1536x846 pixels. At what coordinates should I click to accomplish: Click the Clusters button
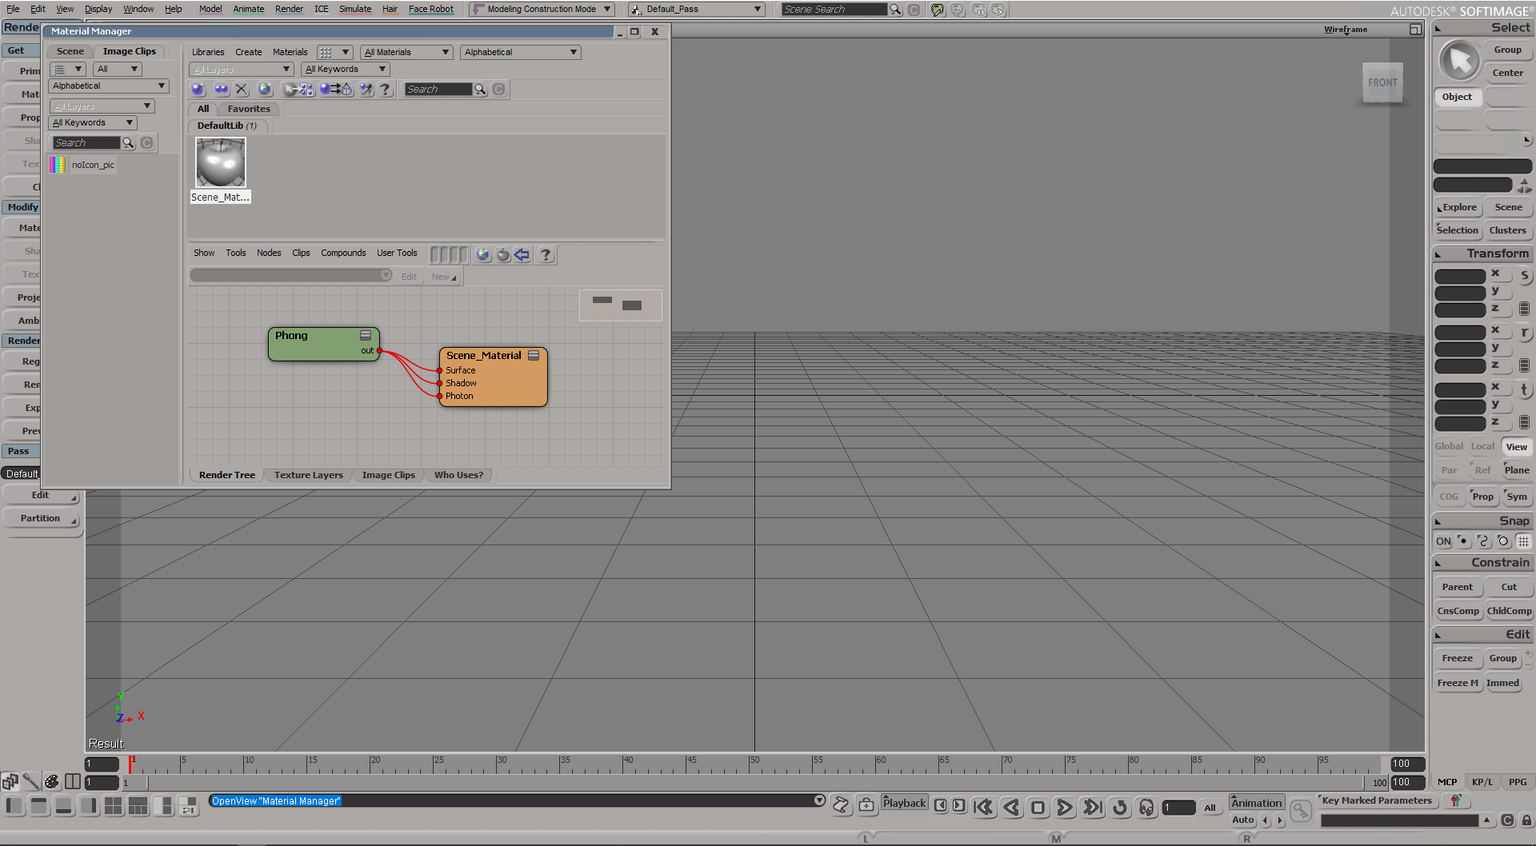click(1507, 230)
